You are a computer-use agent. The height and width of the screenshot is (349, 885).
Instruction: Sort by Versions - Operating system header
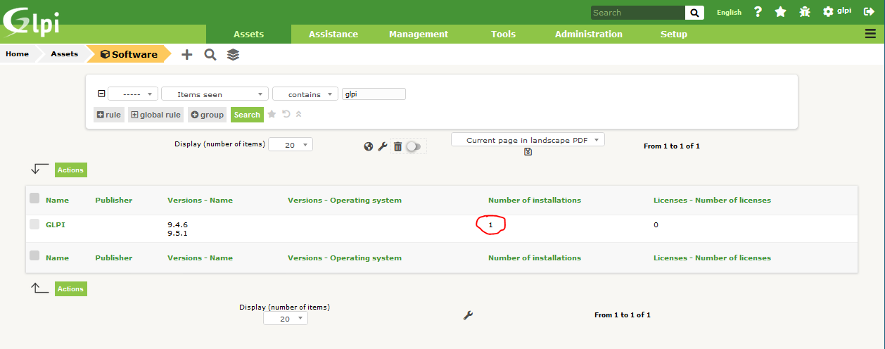(x=345, y=200)
